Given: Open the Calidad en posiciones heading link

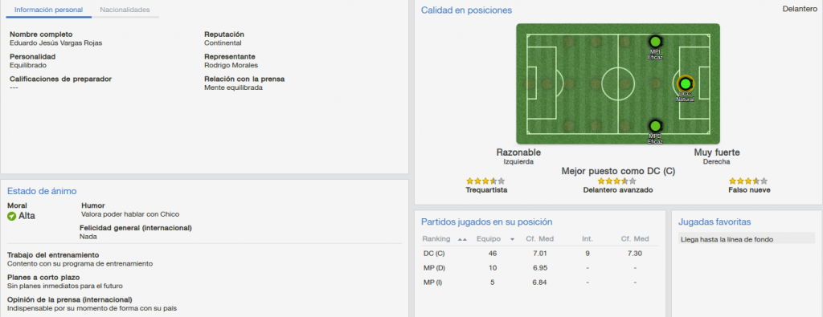Looking at the screenshot, I should 466,10.
